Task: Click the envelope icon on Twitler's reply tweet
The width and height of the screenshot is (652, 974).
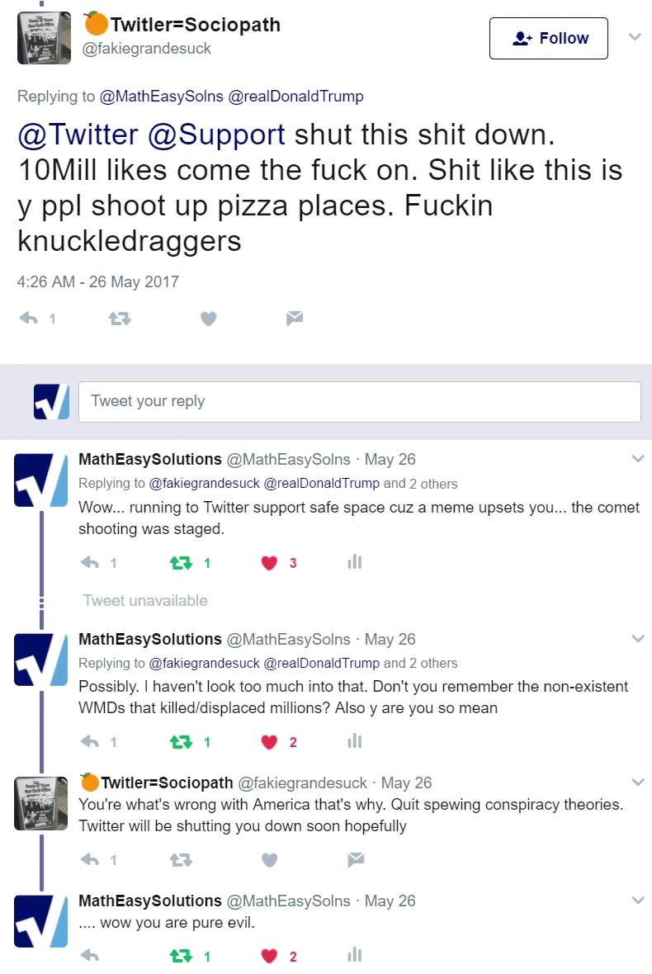Action: click(x=356, y=860)
